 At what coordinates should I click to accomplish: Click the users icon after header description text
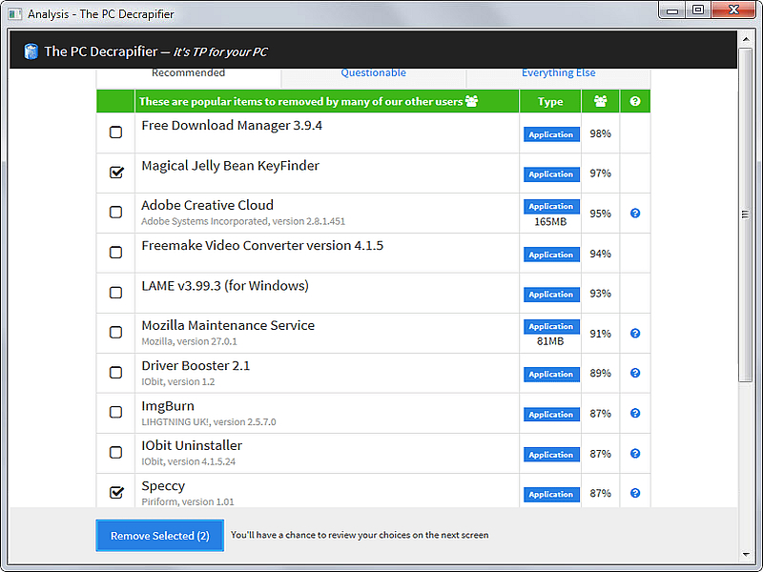(471, 101)
